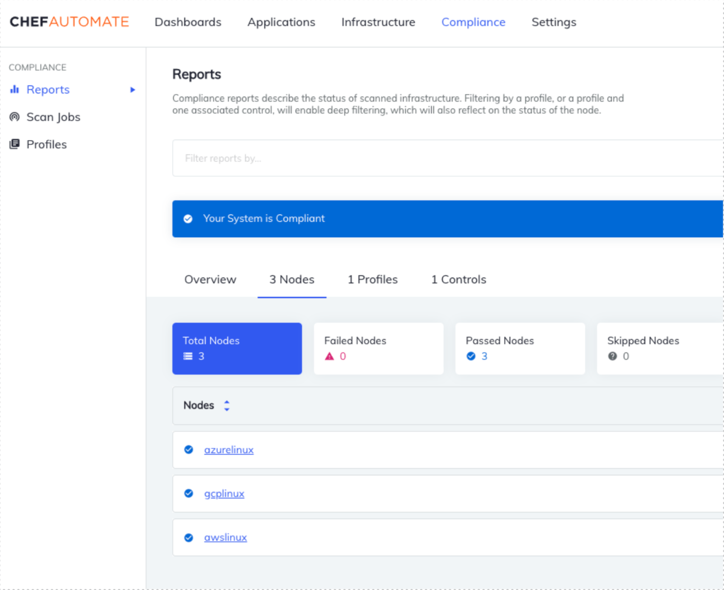The height and width of the screenshot is (590, 724).
Task: Click the Filter reports by input field
Action: (x=446, y=158)
